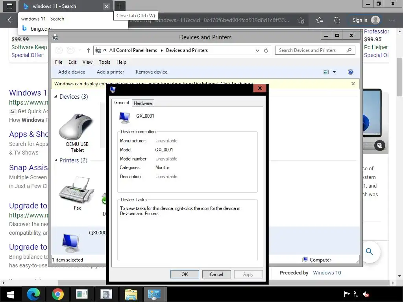The height and width of the screenshot is (302, 403).
Task: Click the change view icon
Action: click(x=325, y=72)
